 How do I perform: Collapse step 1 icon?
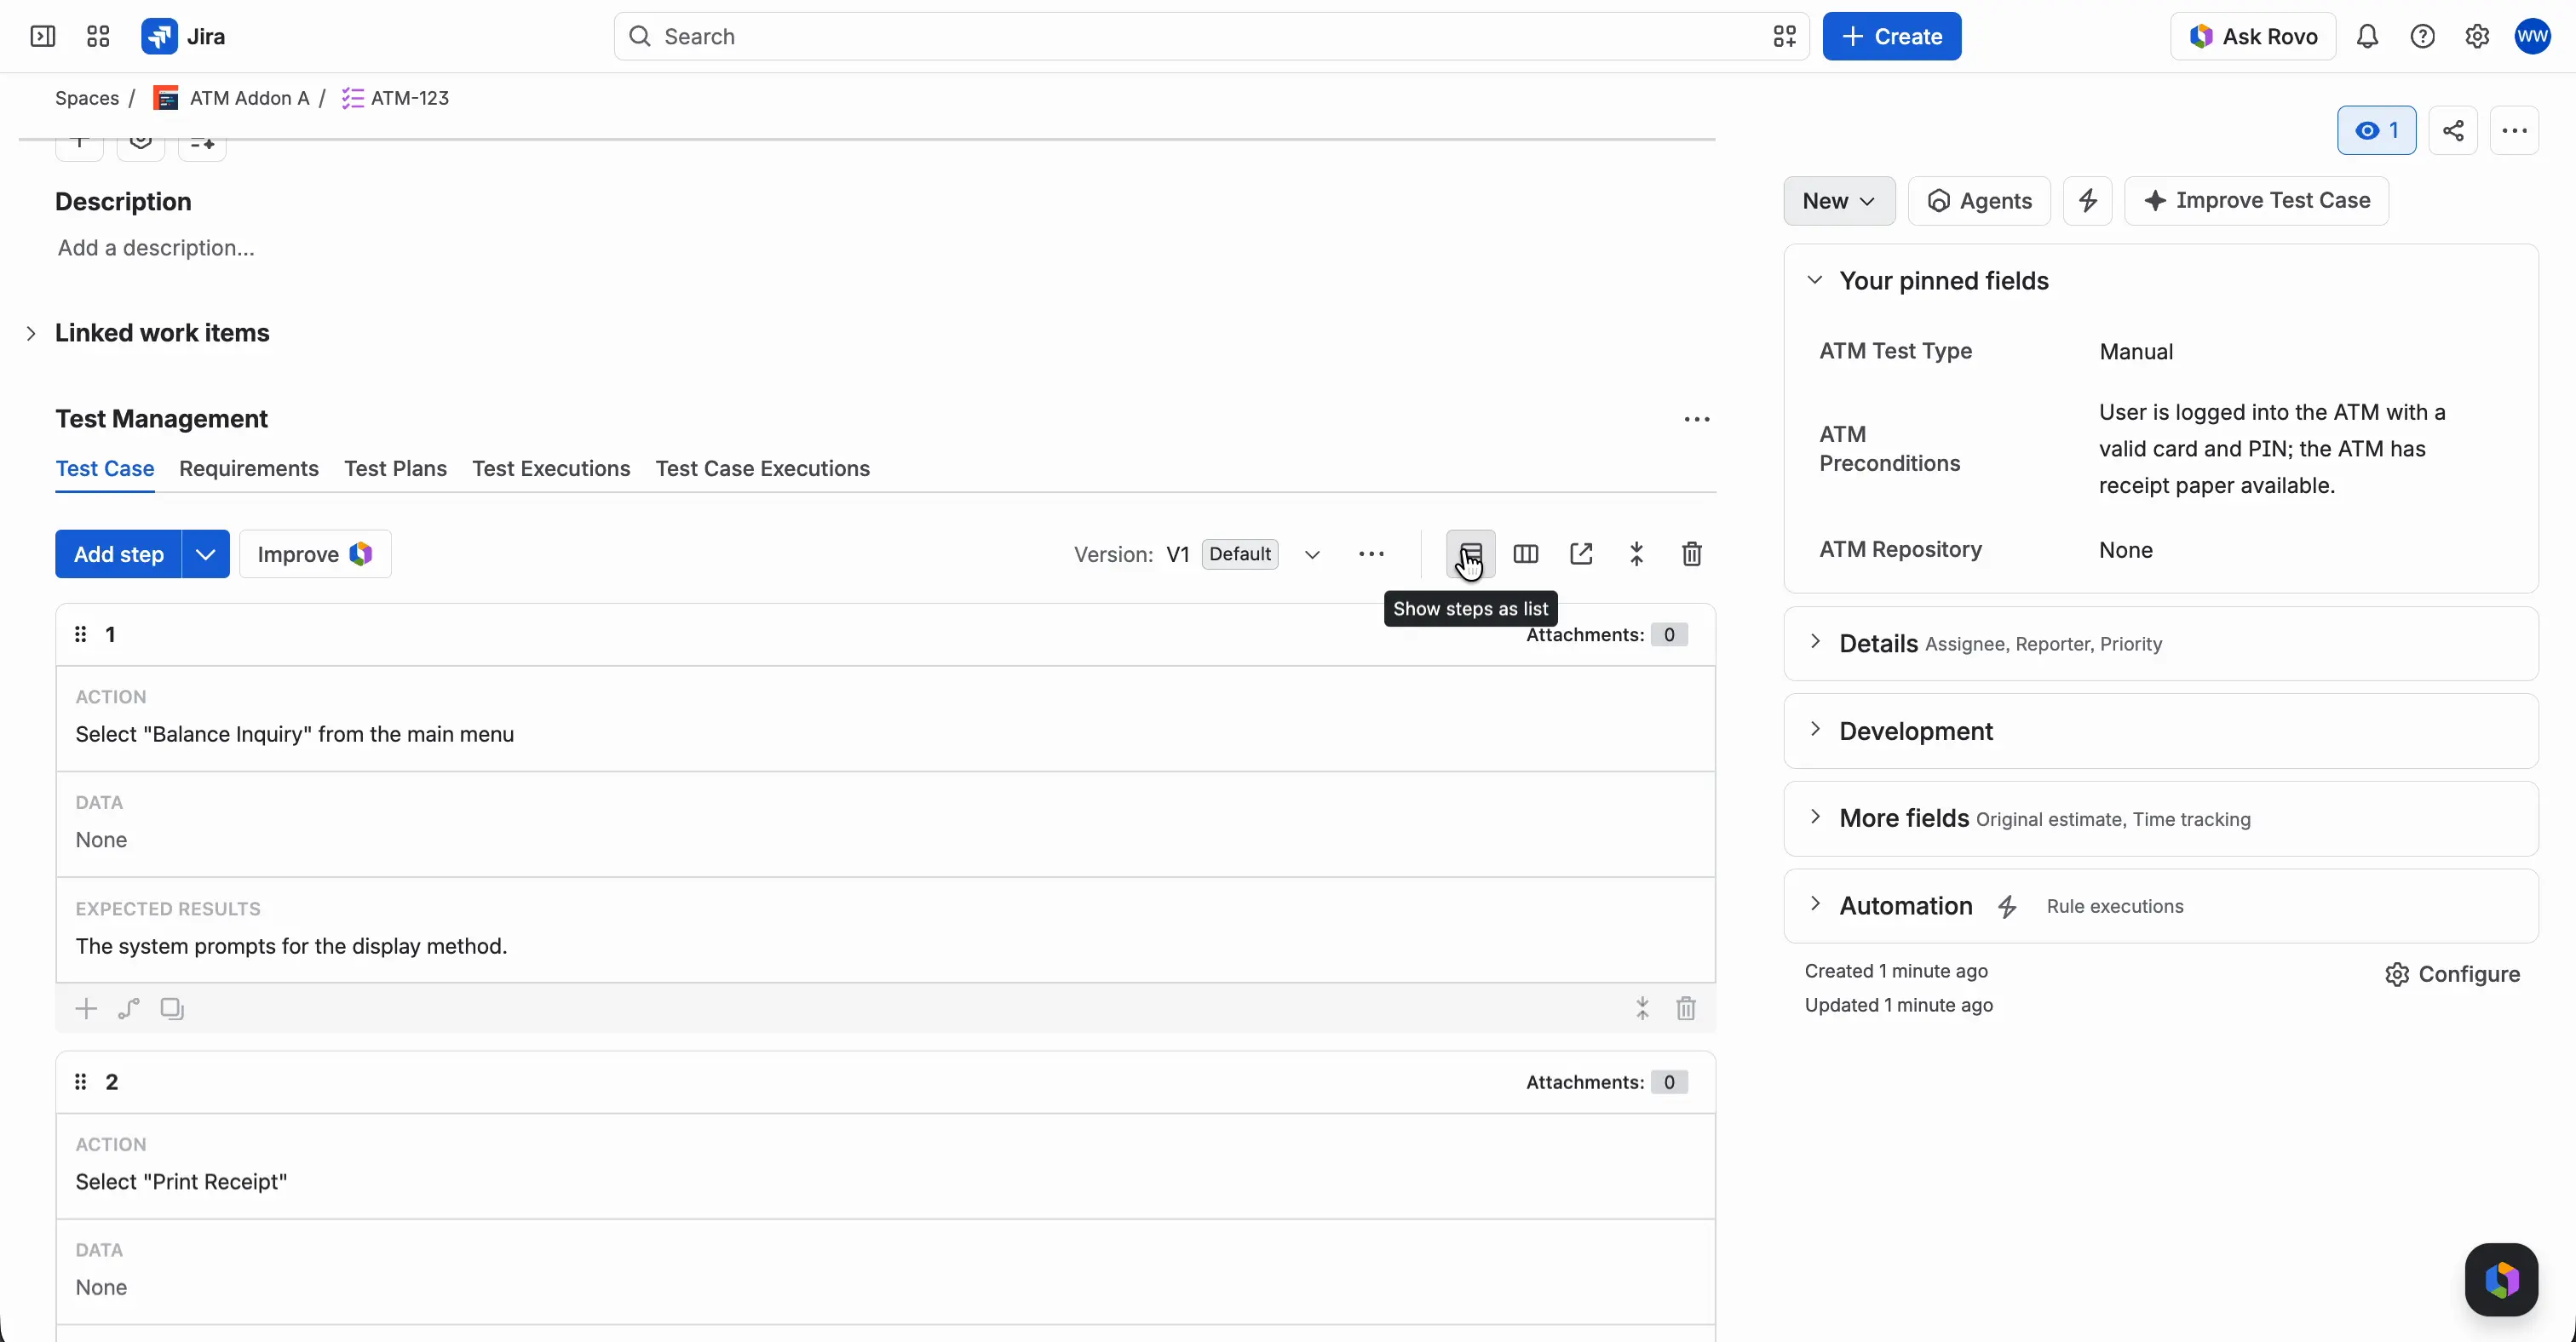pyautogui.click(x=1643, y=1008)
